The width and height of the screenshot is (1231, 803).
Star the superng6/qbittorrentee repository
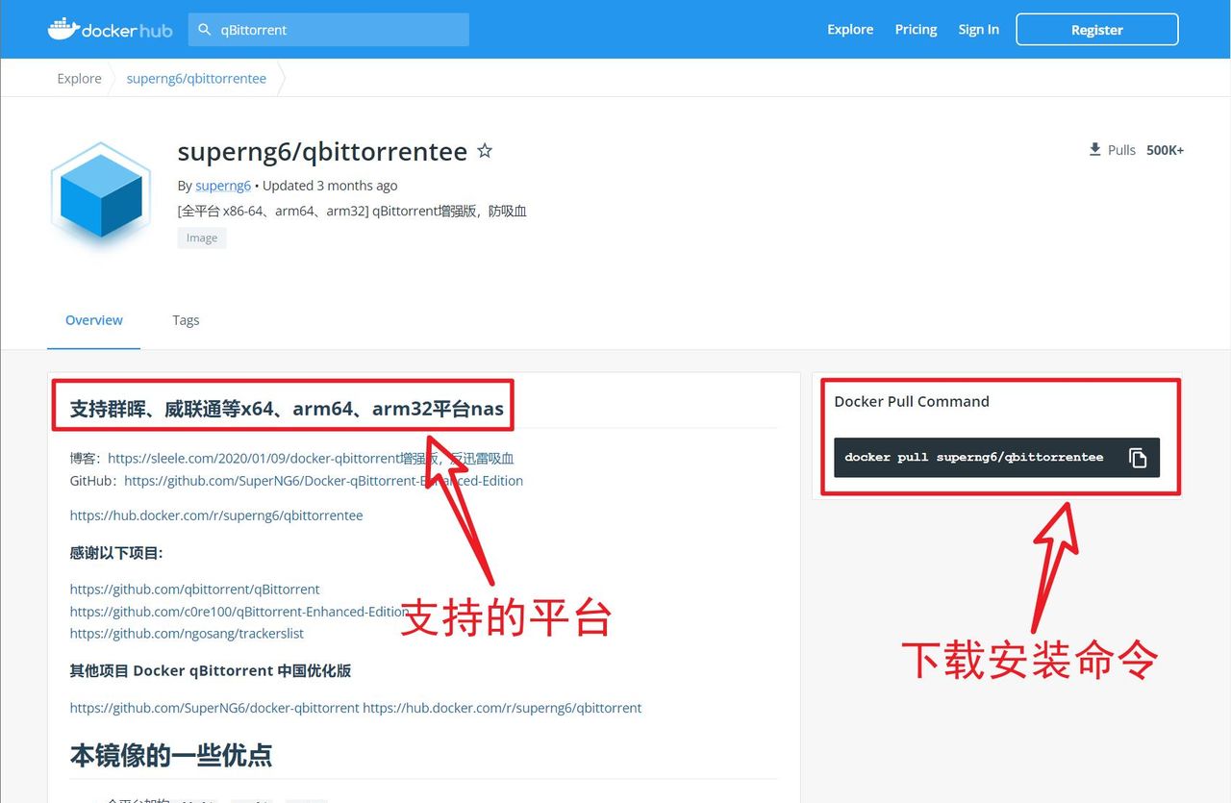(x=485, y=151)
